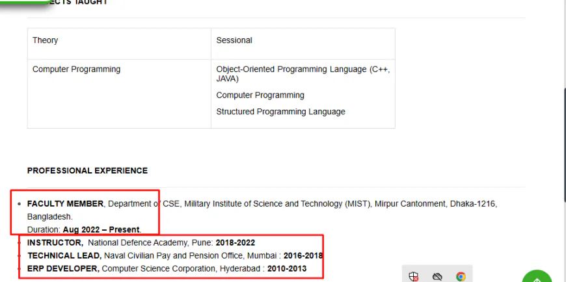The height and width of the screenshot is (282, 566).
Task: Click the page vertical scrollbar thumb
Action: point(564,144)
